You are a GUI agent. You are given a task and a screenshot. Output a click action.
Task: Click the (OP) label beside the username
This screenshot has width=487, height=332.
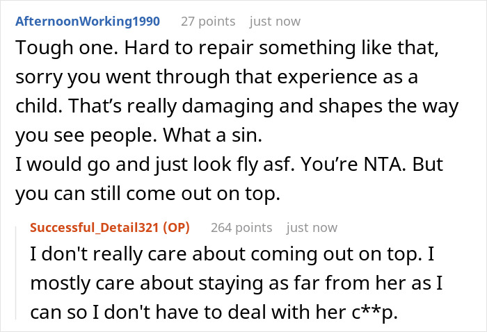pyautogui.click(x=175, y=228)
